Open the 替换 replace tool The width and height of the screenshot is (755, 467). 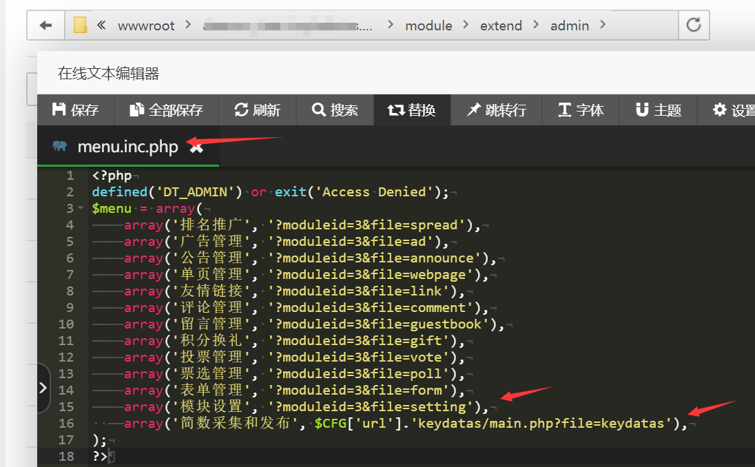click(x=412, y=110)
